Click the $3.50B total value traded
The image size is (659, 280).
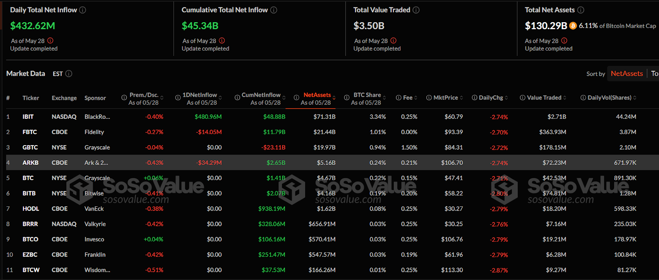tap(369, 26)
